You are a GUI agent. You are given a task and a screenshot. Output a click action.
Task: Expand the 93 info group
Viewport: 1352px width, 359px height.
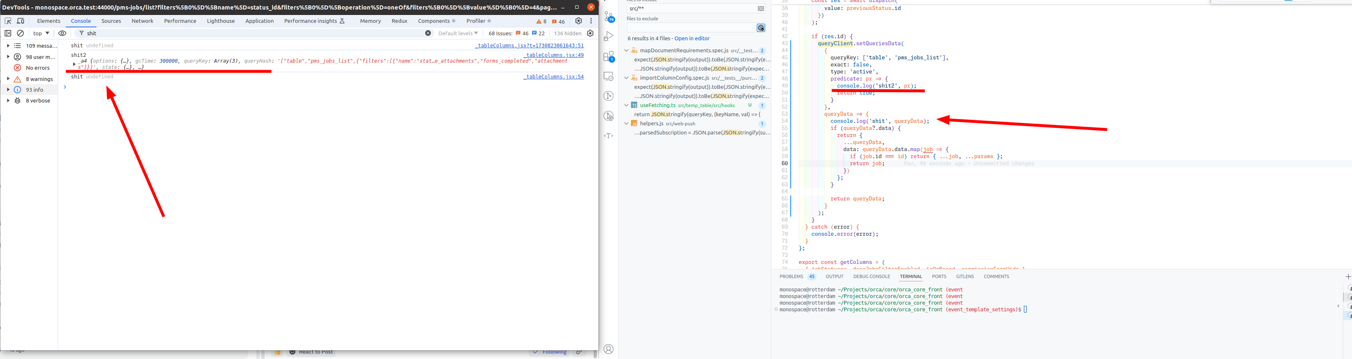coord(8,90)
